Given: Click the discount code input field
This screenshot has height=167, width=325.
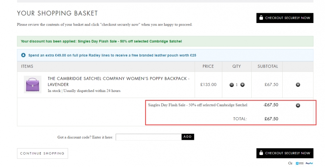Looking at the screenshot, I should [149, 137].
